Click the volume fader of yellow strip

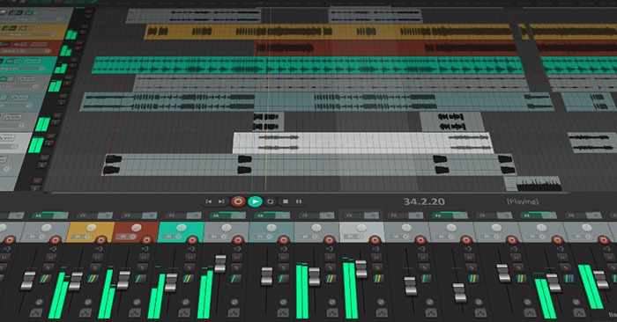(x=77, y=282)
